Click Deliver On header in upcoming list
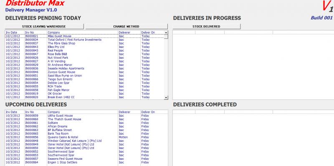This screenshot has width=334, height=166. click(x=154, y=112)
